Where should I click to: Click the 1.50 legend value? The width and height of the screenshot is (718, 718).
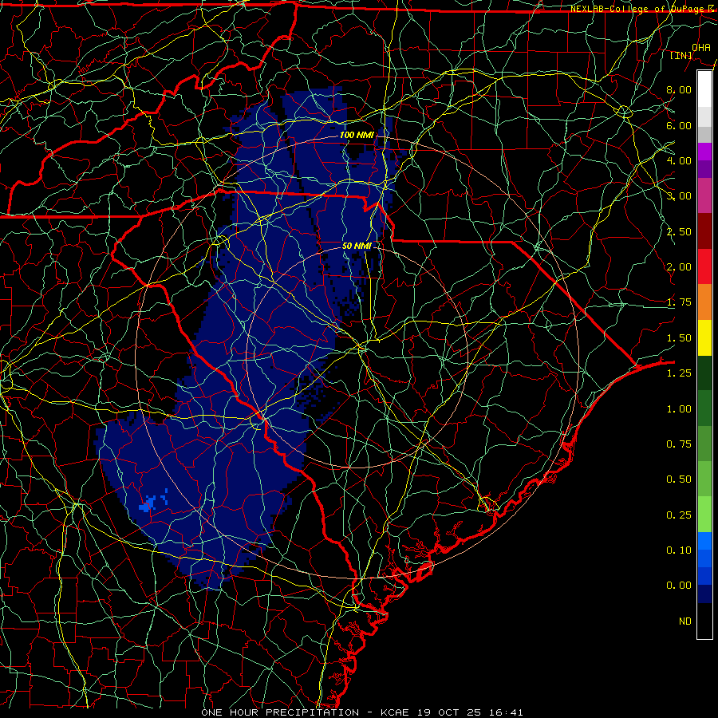tap(679, 338)
